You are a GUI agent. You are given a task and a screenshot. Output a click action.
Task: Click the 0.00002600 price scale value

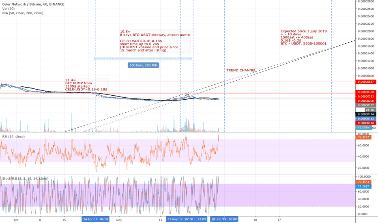[x=366, y=9]
